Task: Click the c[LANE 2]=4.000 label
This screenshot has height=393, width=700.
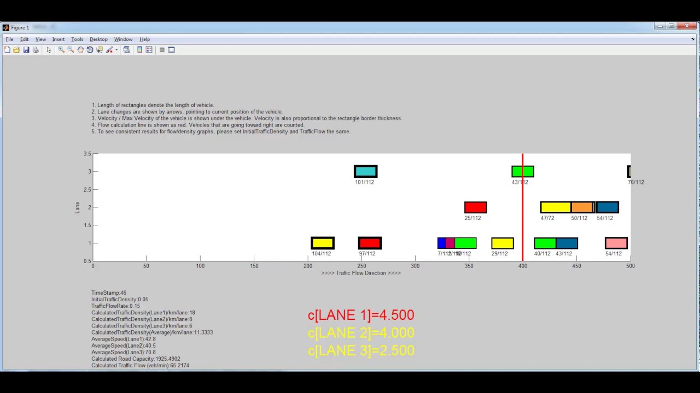Action: tap(361, 332)
